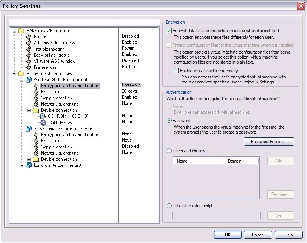
Task: Click the 'Power' troubleshooting value
Action: pyautogui.click(x=128, y=48)
